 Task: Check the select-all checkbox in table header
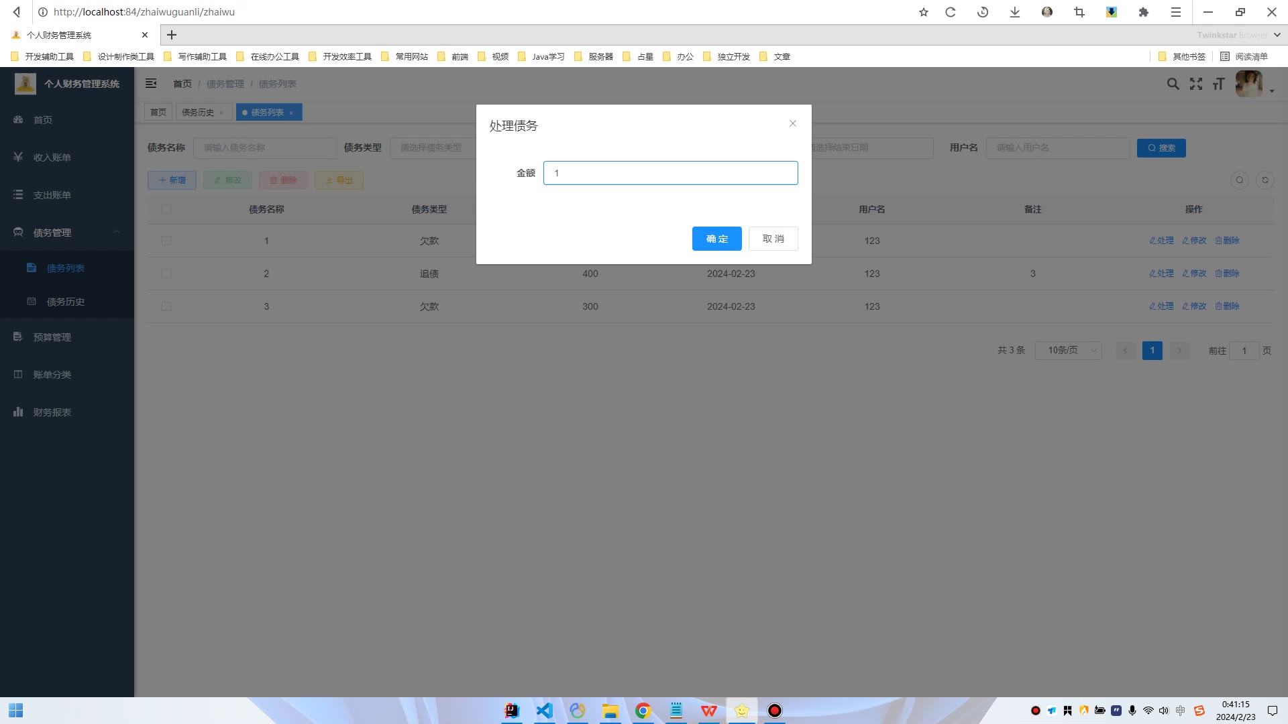click(x=166, y=209)
